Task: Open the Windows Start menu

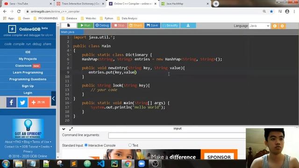Action: coord(6,164)
